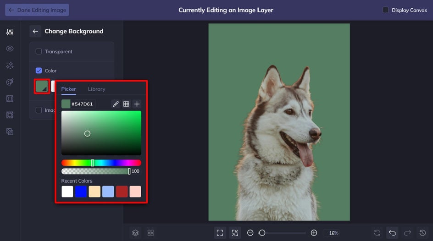
Task: Open the textures sidebar icon
Action: pos(10,132)
